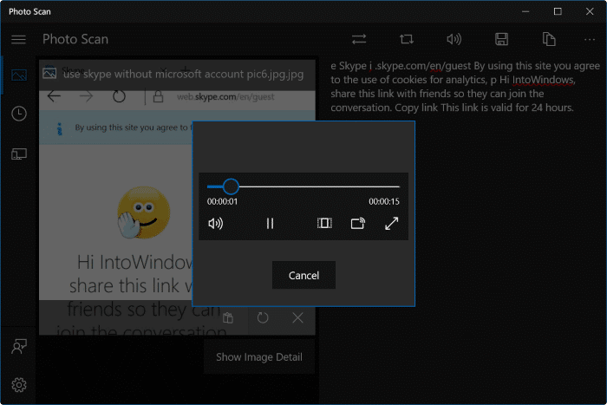Open the feedback person icon in sidebar
The height and width of the screenshot is (405, 607).
coord(19,347)
